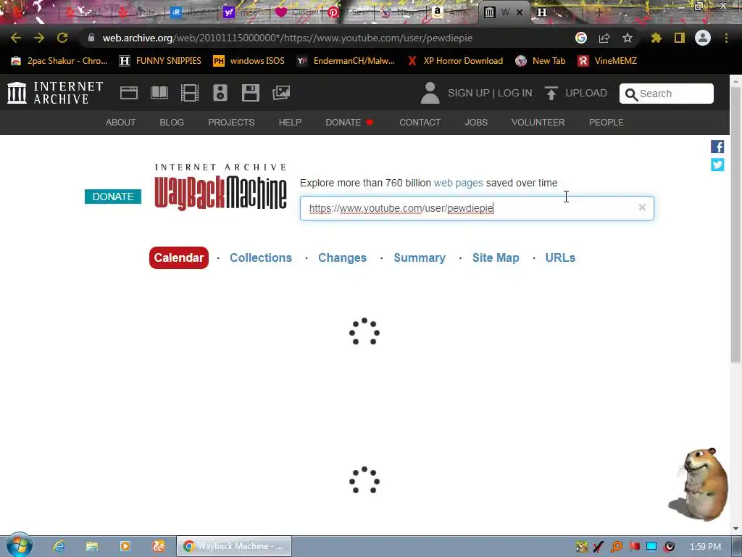The width and height of the screenshot is (742, 557).
Task: Close the active Wayback Machine tab
Action: (x=520, y=12)
